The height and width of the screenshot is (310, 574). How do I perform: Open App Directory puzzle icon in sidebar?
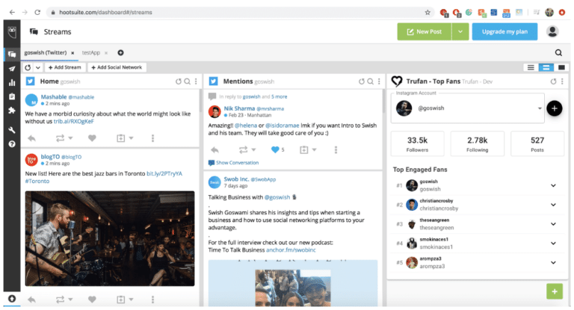12,110
